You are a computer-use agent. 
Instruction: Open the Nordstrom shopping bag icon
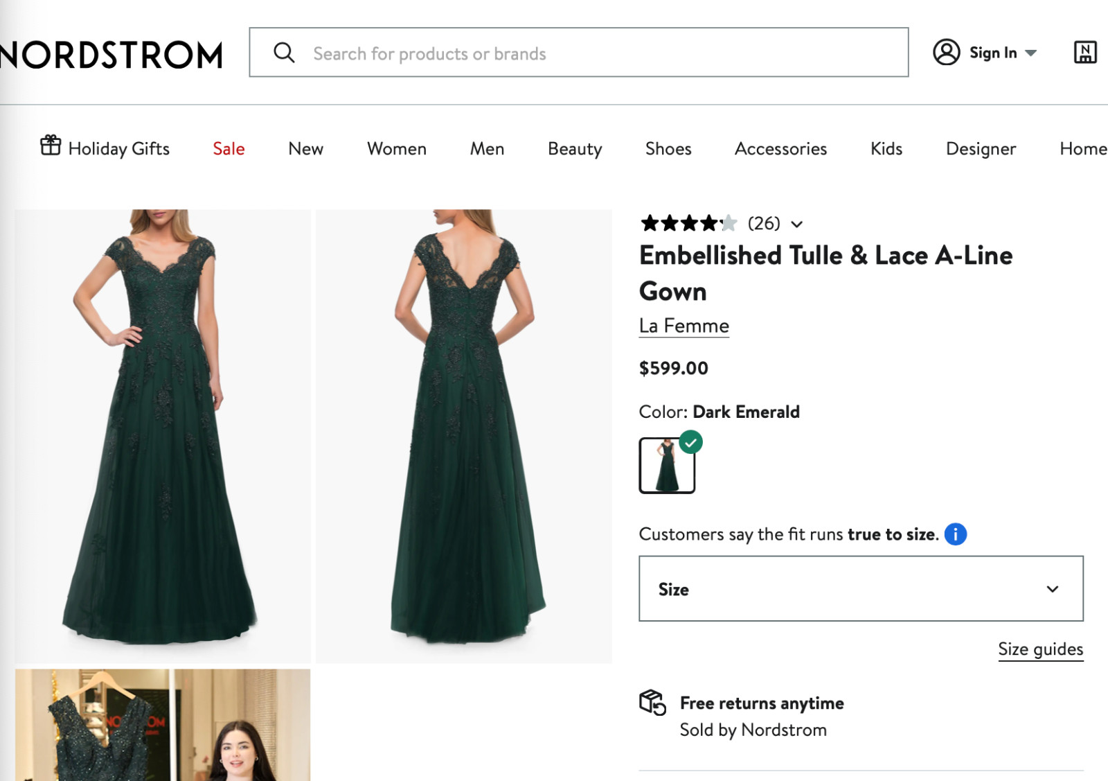(1085, 52)
